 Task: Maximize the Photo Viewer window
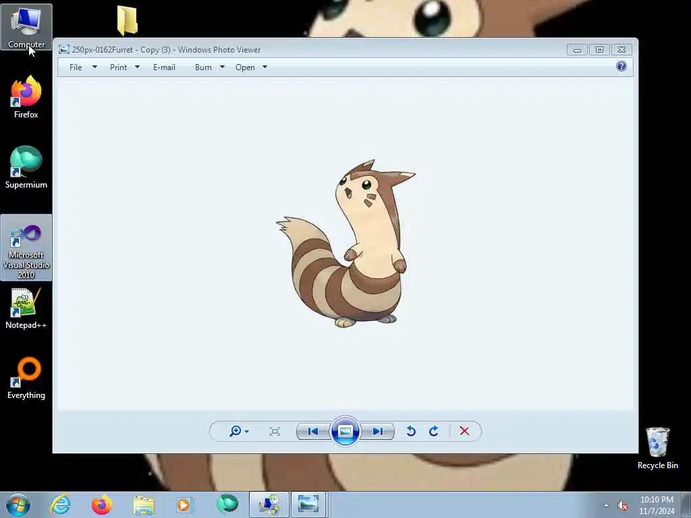point(599,50)
